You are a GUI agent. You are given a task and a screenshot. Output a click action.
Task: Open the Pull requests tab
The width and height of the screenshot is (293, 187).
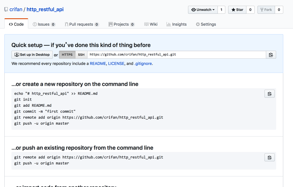(81, 24)
